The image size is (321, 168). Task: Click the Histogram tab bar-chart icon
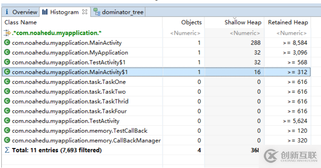(45, 12)
